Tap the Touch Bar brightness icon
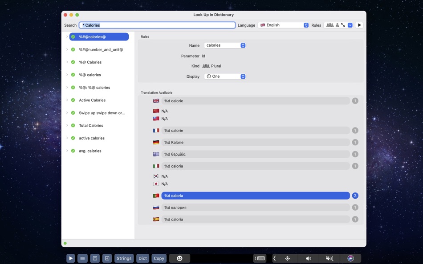 tap(288, 258)
